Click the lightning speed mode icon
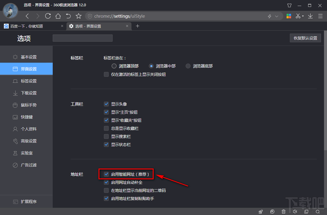 pyautogui.click(x=270, y=16)
